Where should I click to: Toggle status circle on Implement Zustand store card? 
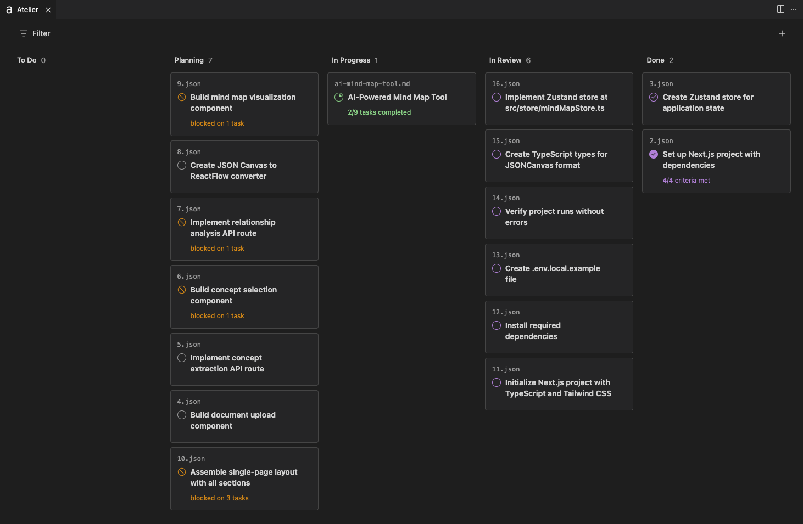(x=497, y=97)
